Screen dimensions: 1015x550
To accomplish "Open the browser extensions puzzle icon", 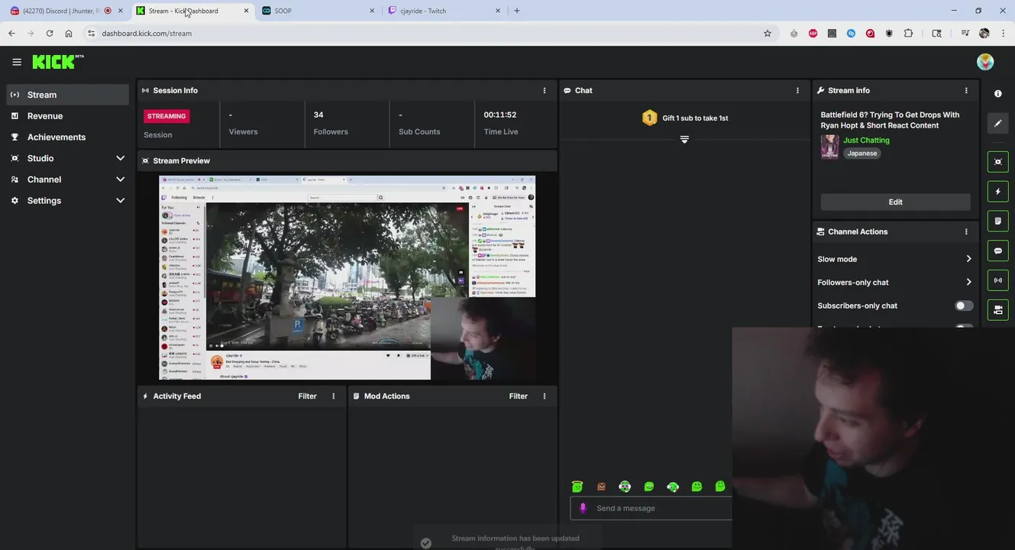I will pos(908,34).
